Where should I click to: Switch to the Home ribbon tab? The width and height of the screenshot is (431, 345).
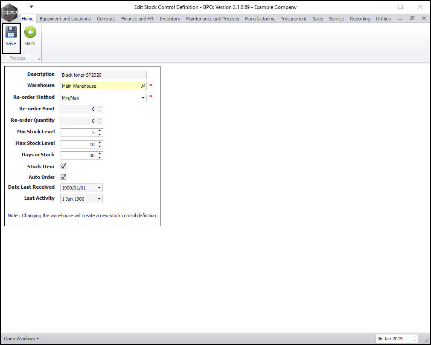[x=28, y=19]
